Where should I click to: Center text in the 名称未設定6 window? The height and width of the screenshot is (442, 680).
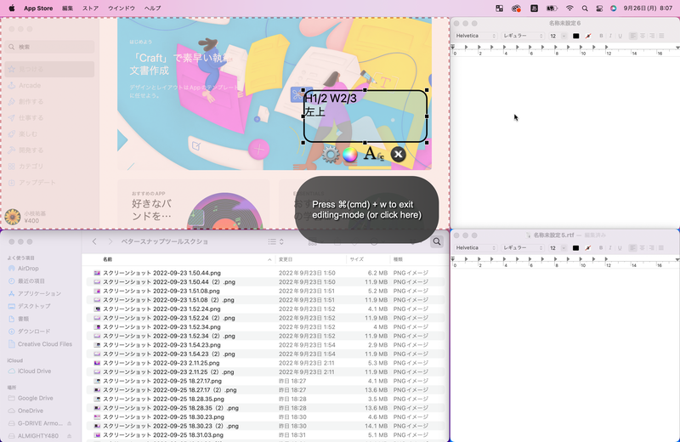643,36
